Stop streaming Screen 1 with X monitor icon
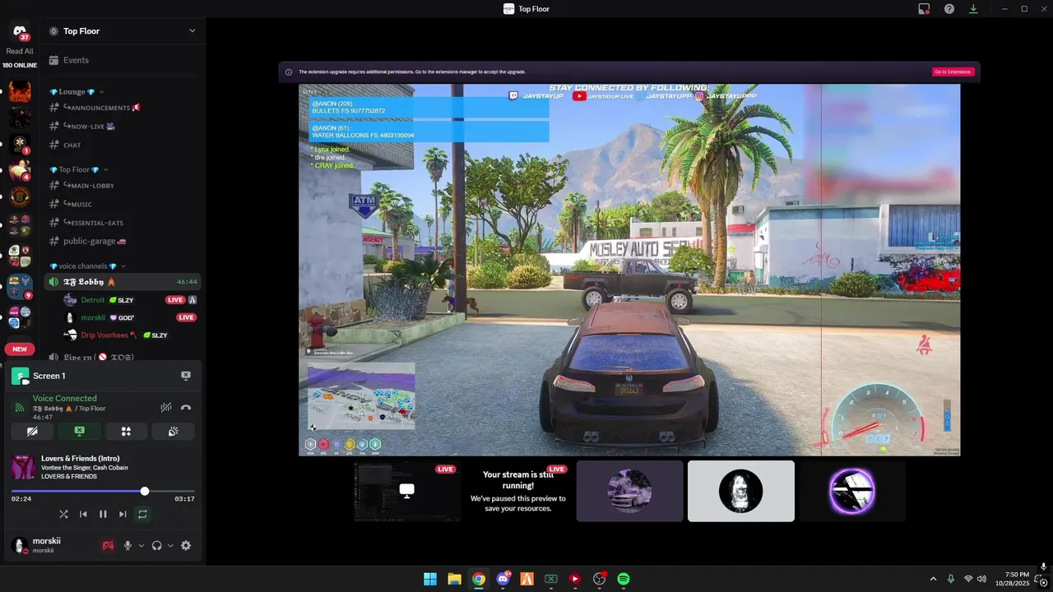Image resolution: width=1053 pixels, height=592 pixels. [x=186, y=376]
